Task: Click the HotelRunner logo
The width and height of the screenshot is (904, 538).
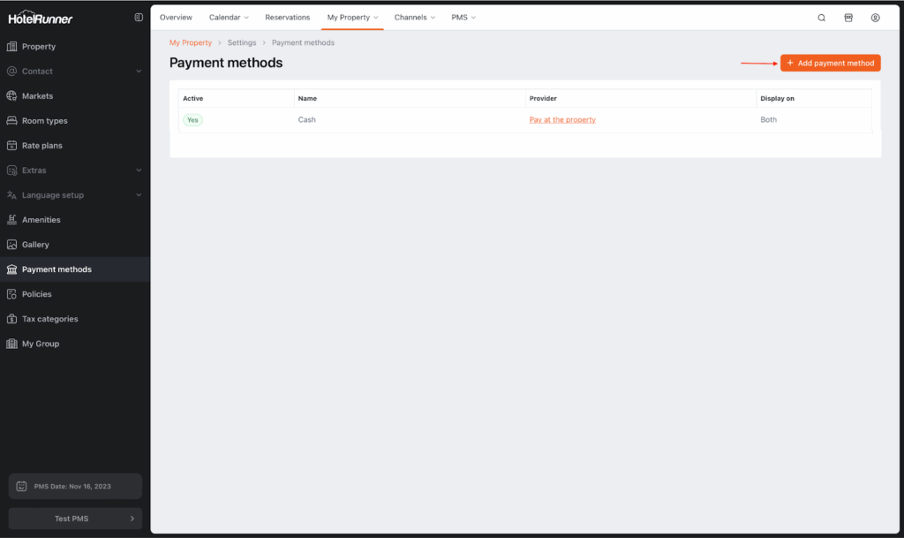Action: click(x=41, y=18)
